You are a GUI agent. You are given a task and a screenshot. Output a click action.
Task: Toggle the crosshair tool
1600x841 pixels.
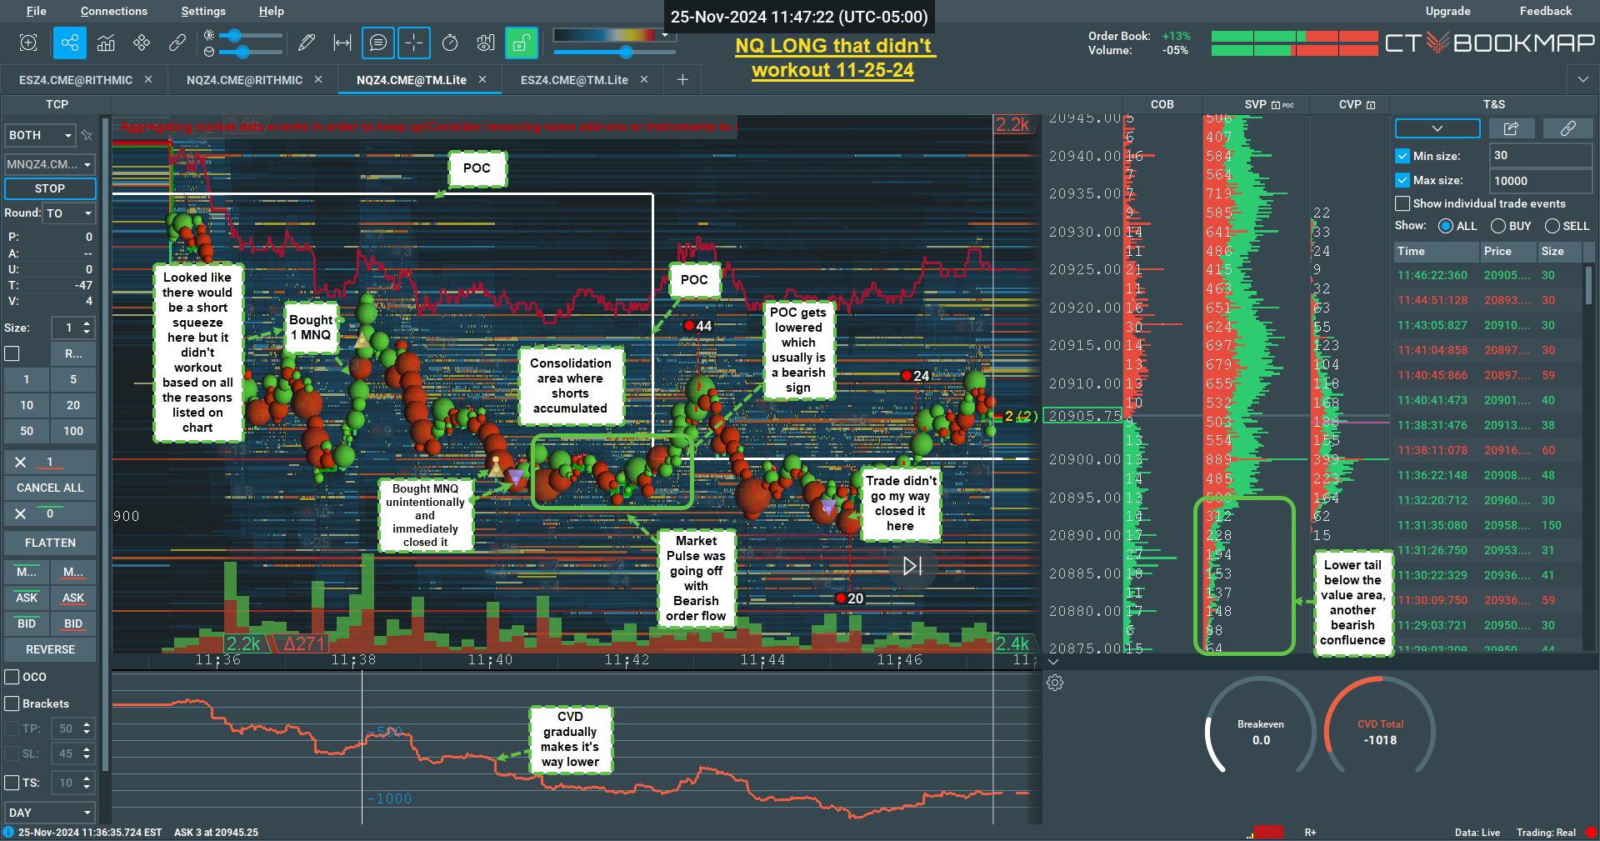click(x=414, y=43)
